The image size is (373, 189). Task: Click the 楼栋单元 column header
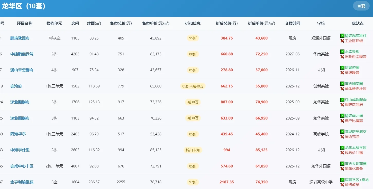coord(54,23)
